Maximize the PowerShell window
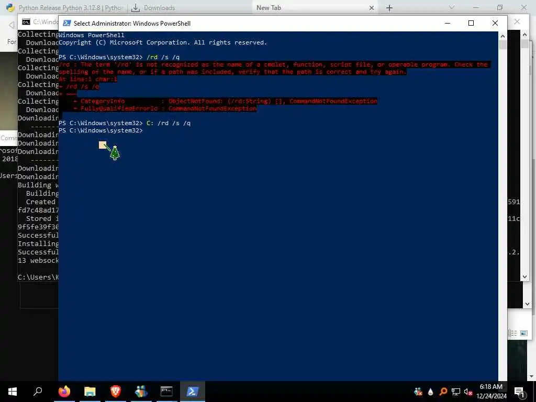 tap(471, 23)
